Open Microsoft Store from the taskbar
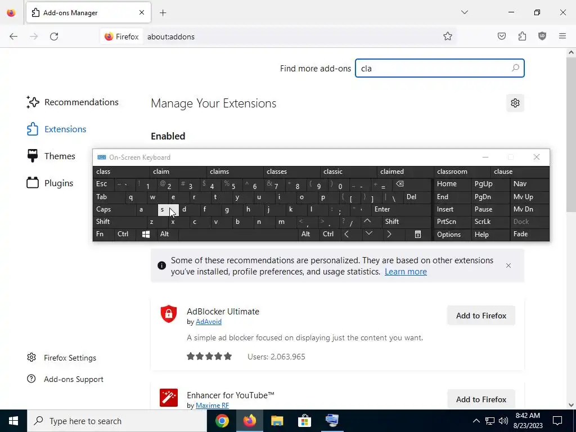 (x=304, y=421)
